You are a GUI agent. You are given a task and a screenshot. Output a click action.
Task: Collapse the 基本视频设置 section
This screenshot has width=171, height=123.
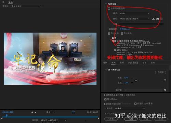(x=106, y=69)
